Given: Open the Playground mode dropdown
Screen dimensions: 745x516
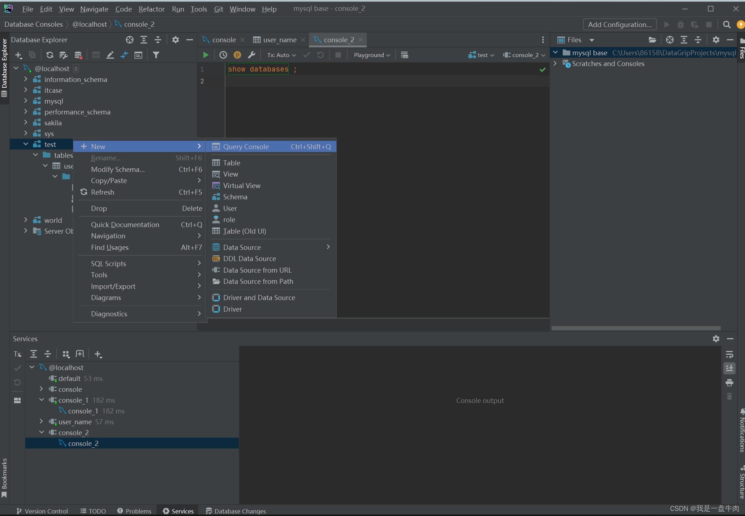Looking at the screenshot, I should 372,55.
